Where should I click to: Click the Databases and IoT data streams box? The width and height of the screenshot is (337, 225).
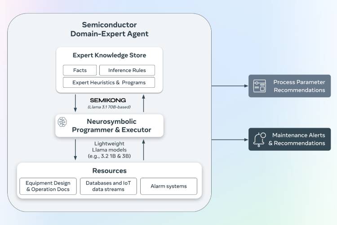click(x=108, y=186)
